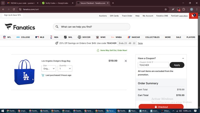Open the Los Angeles Dodgers Bogg Bag link
The height and width of the screenshot is (113, 200).
[56, 61]
